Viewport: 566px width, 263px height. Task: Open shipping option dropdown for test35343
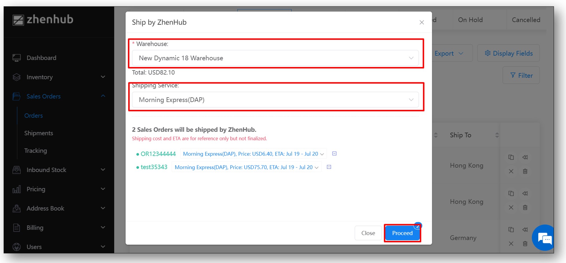tap(246, 167)
